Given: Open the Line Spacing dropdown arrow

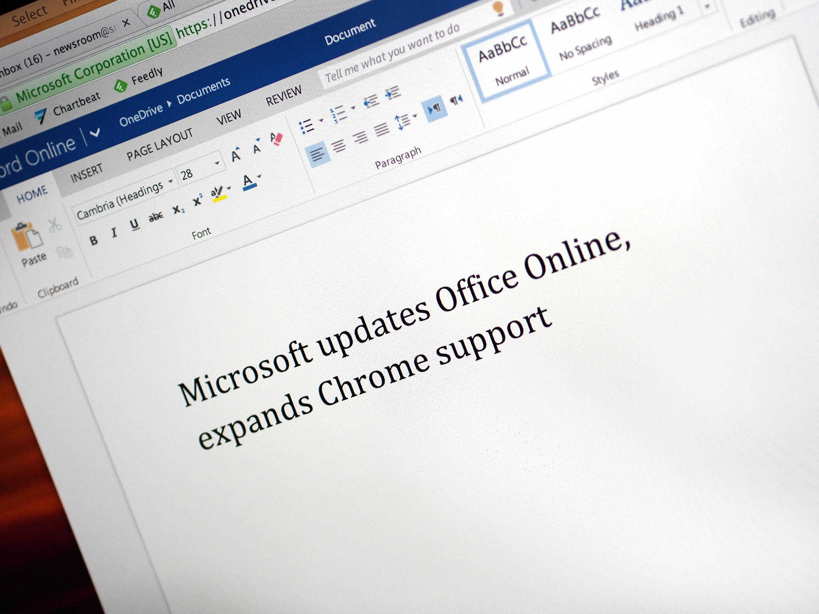Looking at the screenshot, I should 415,116.
